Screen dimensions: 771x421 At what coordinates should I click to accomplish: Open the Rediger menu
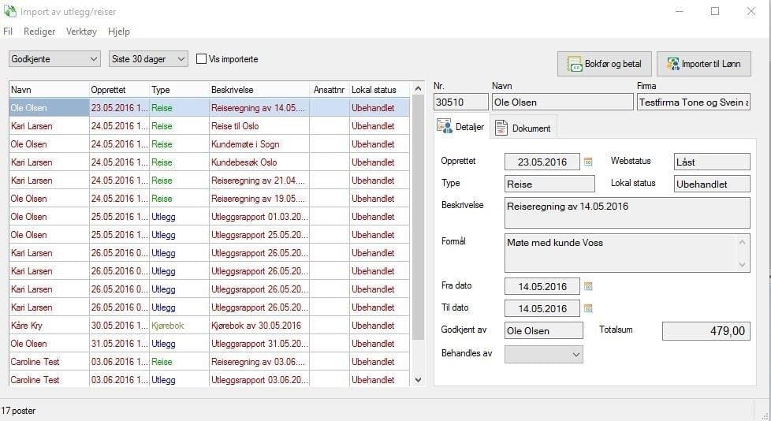(39, 32)
